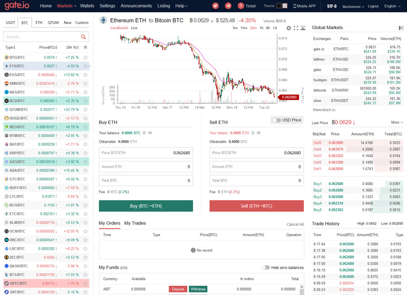The image size is (407, 295).
Task: Favorite the ZEC/BTC pair star
Action: (86, 257)
